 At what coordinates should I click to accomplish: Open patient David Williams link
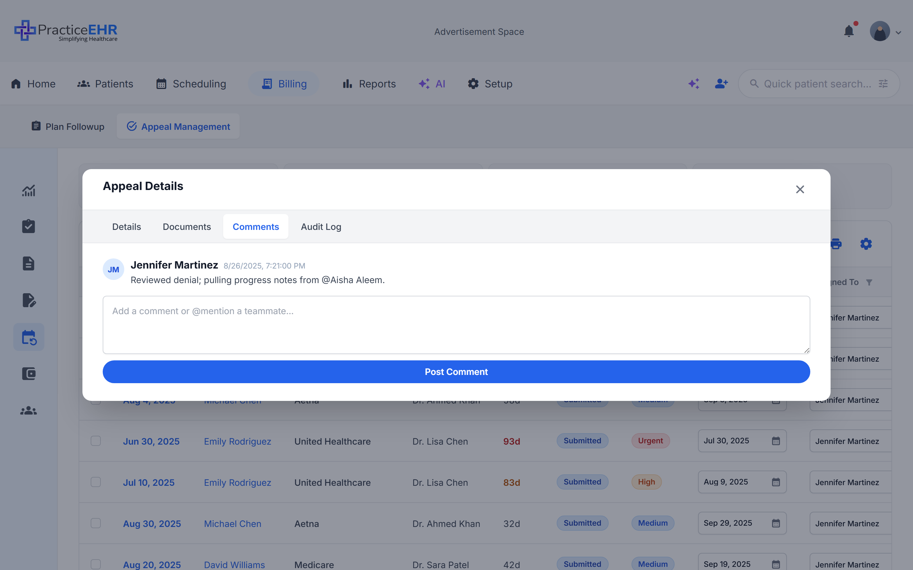[x=234, y=564]
